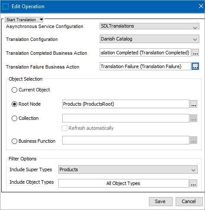Expand the Start Translation operation dropdown
Screen dimensions: 205x210
24,19
